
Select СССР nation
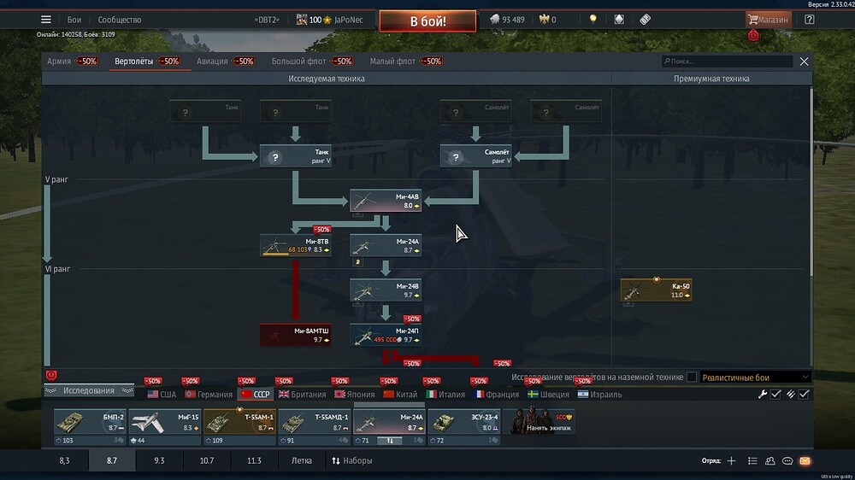point(255,395)
